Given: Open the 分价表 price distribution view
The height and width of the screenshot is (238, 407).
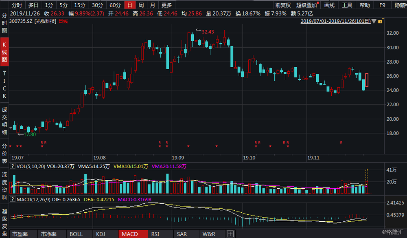Looking at the screenshot, I should [4, 154].
